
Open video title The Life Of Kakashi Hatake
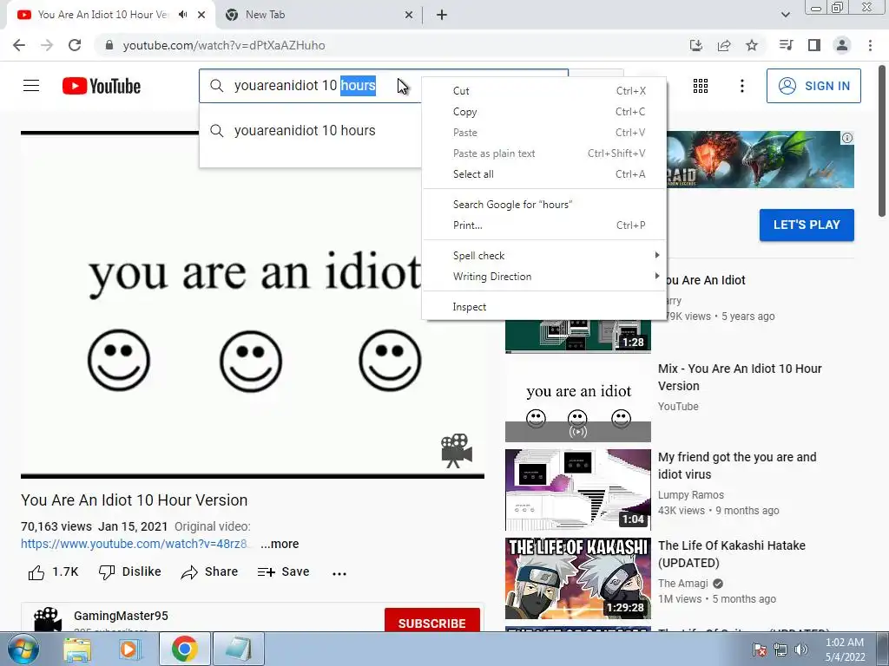[x=731, y=554]
